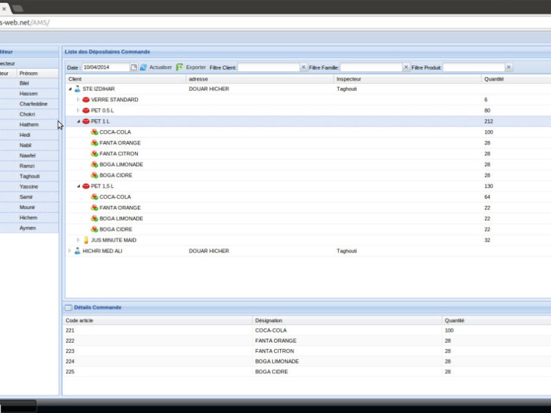Click the Détails Commande panel icon
551x413 pixels.
tap(68, 308)
